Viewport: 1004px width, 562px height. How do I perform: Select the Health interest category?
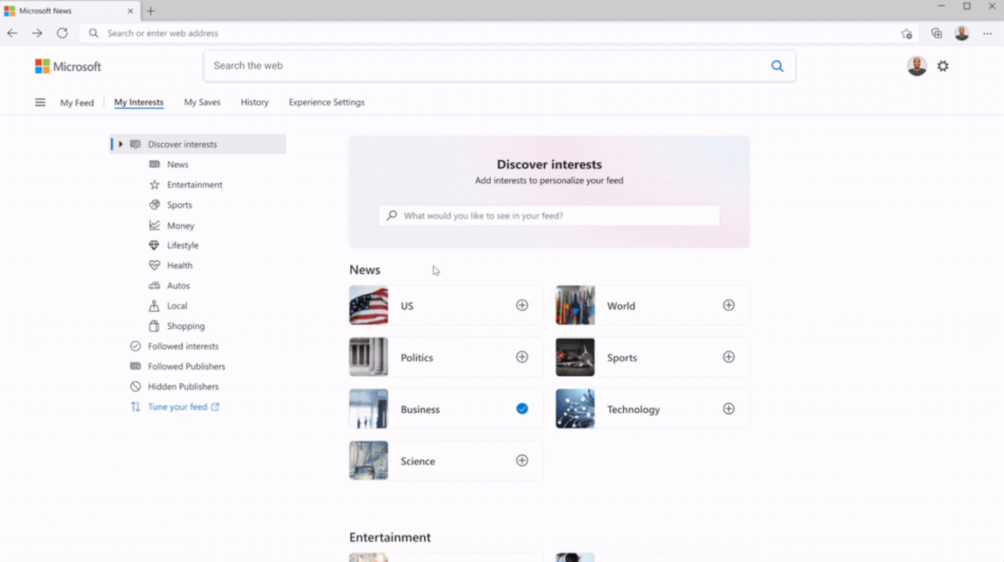coord(179,265)
